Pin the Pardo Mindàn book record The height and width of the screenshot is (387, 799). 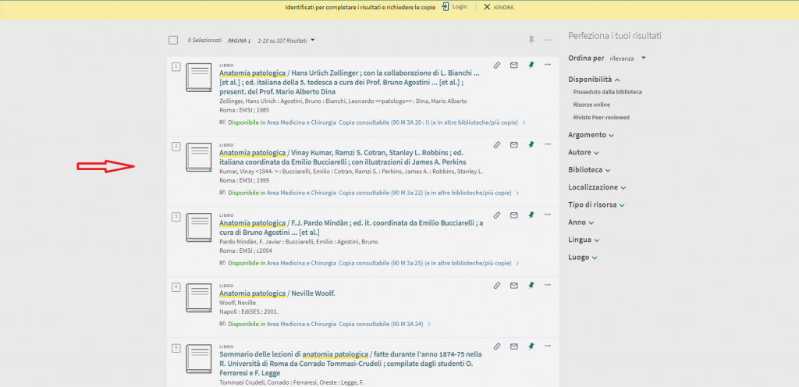coord(531,215)
